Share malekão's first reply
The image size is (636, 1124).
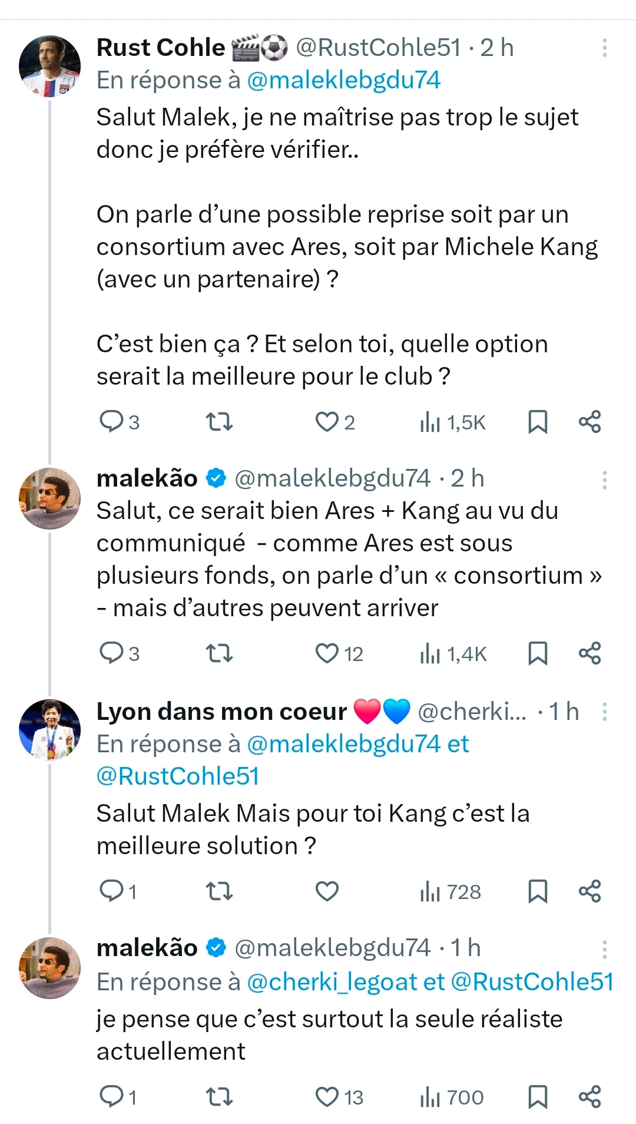coord(589,653)
